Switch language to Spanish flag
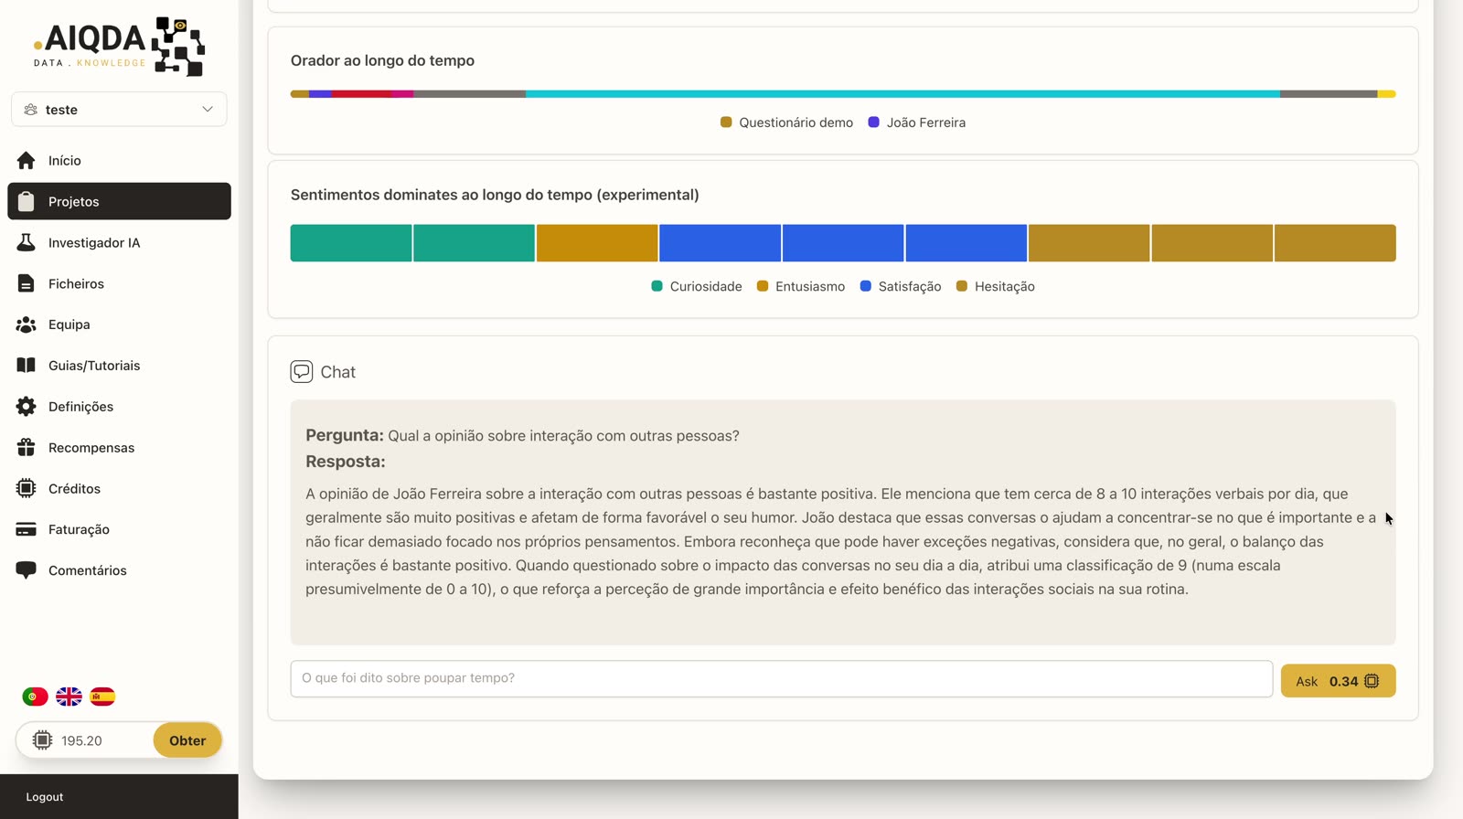The height and width of the screenshot is (819, 1463). tap(102, 697)
